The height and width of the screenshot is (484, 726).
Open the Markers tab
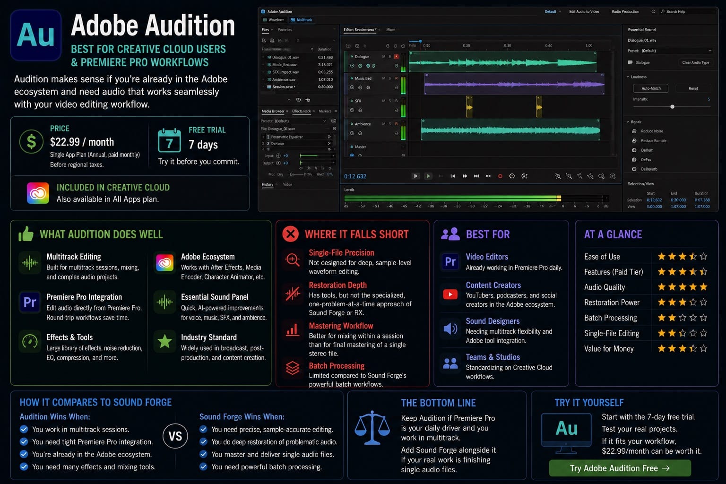325,111
